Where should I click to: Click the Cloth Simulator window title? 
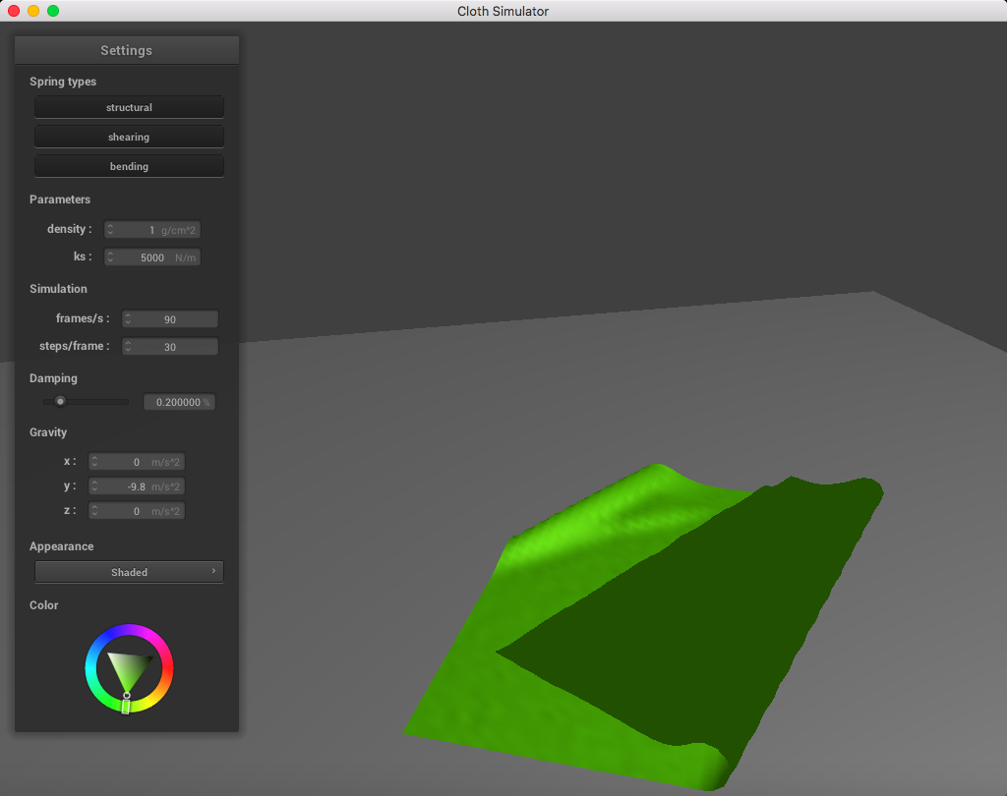pos(503,11)
